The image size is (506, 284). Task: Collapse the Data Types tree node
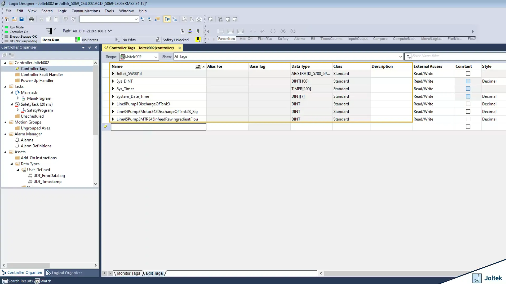12,164
